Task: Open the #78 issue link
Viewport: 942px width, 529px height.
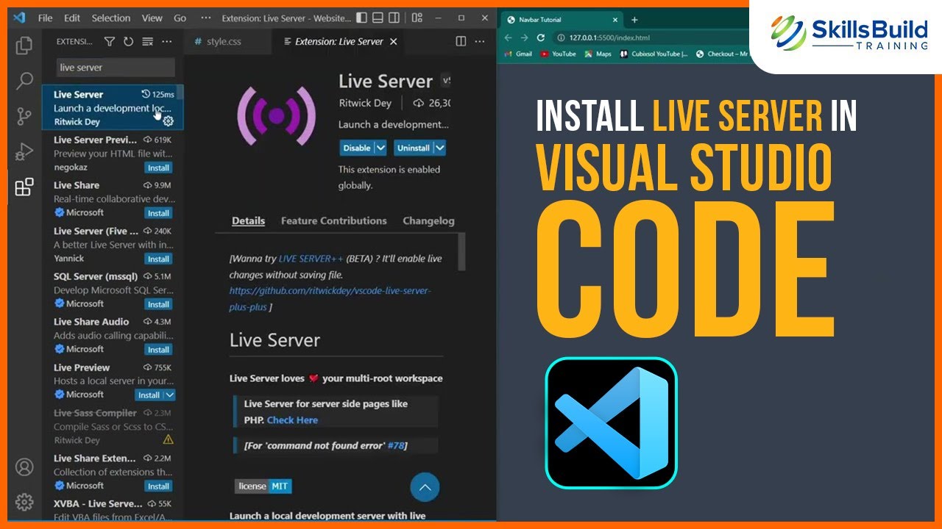Action: point(395,445)
